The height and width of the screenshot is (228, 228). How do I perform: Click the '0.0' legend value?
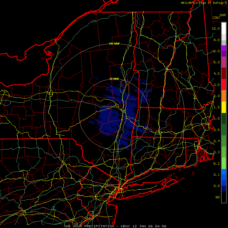click(x=217, y=186)
